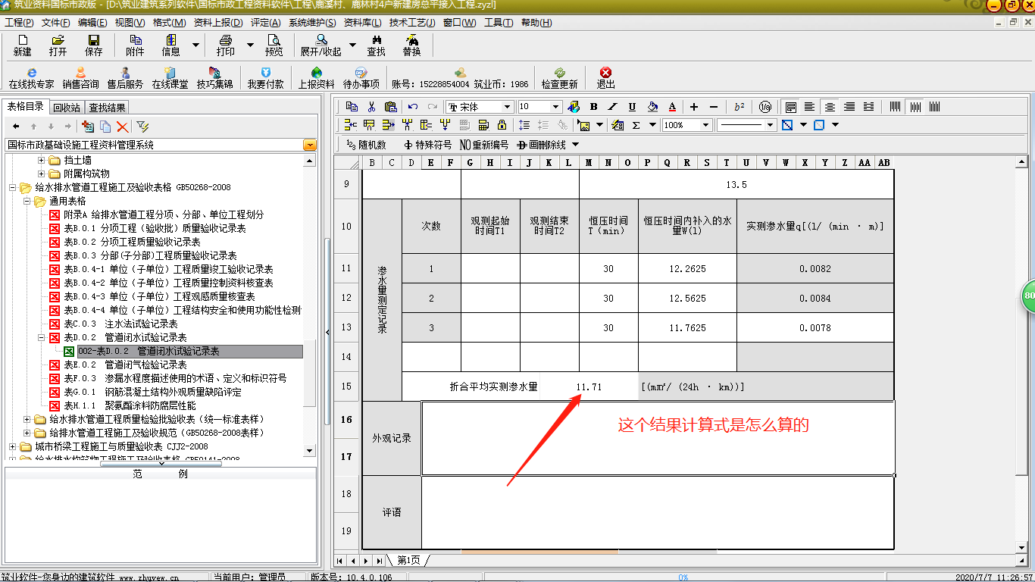Viewport: 1035px width, 582px height.
Task: Click the tree panel scroll-down arrow
Action: [309, 451]
